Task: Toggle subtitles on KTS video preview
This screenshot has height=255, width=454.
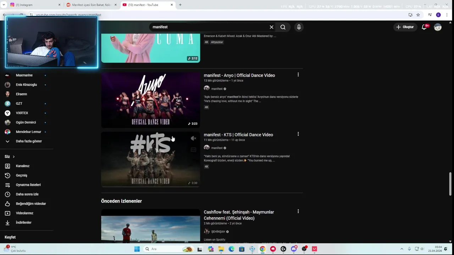Action: (x=193, y=150)
